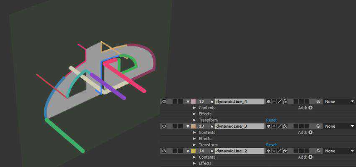The image size is (356, 167).
Task: Toggle continuous rasterize star on dynamicLine_4
Action: (274, 101)
